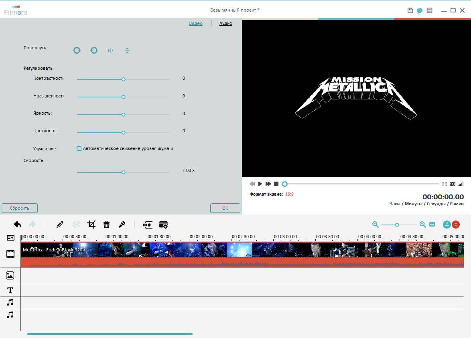Image resolution: width=471 pixels, height=338 pixels.
Task: Click the grayed redo arrow
Action: pos(32,224)
